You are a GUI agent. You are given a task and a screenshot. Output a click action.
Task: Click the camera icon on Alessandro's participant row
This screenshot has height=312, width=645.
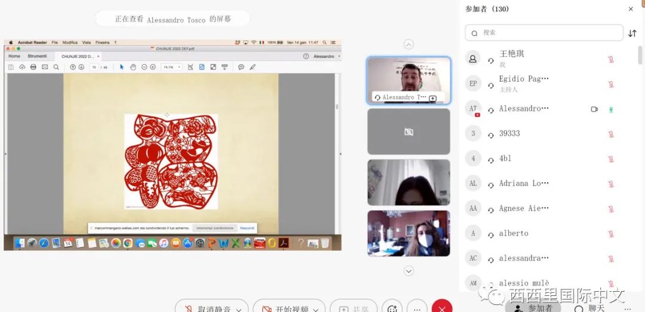[594, 109]
